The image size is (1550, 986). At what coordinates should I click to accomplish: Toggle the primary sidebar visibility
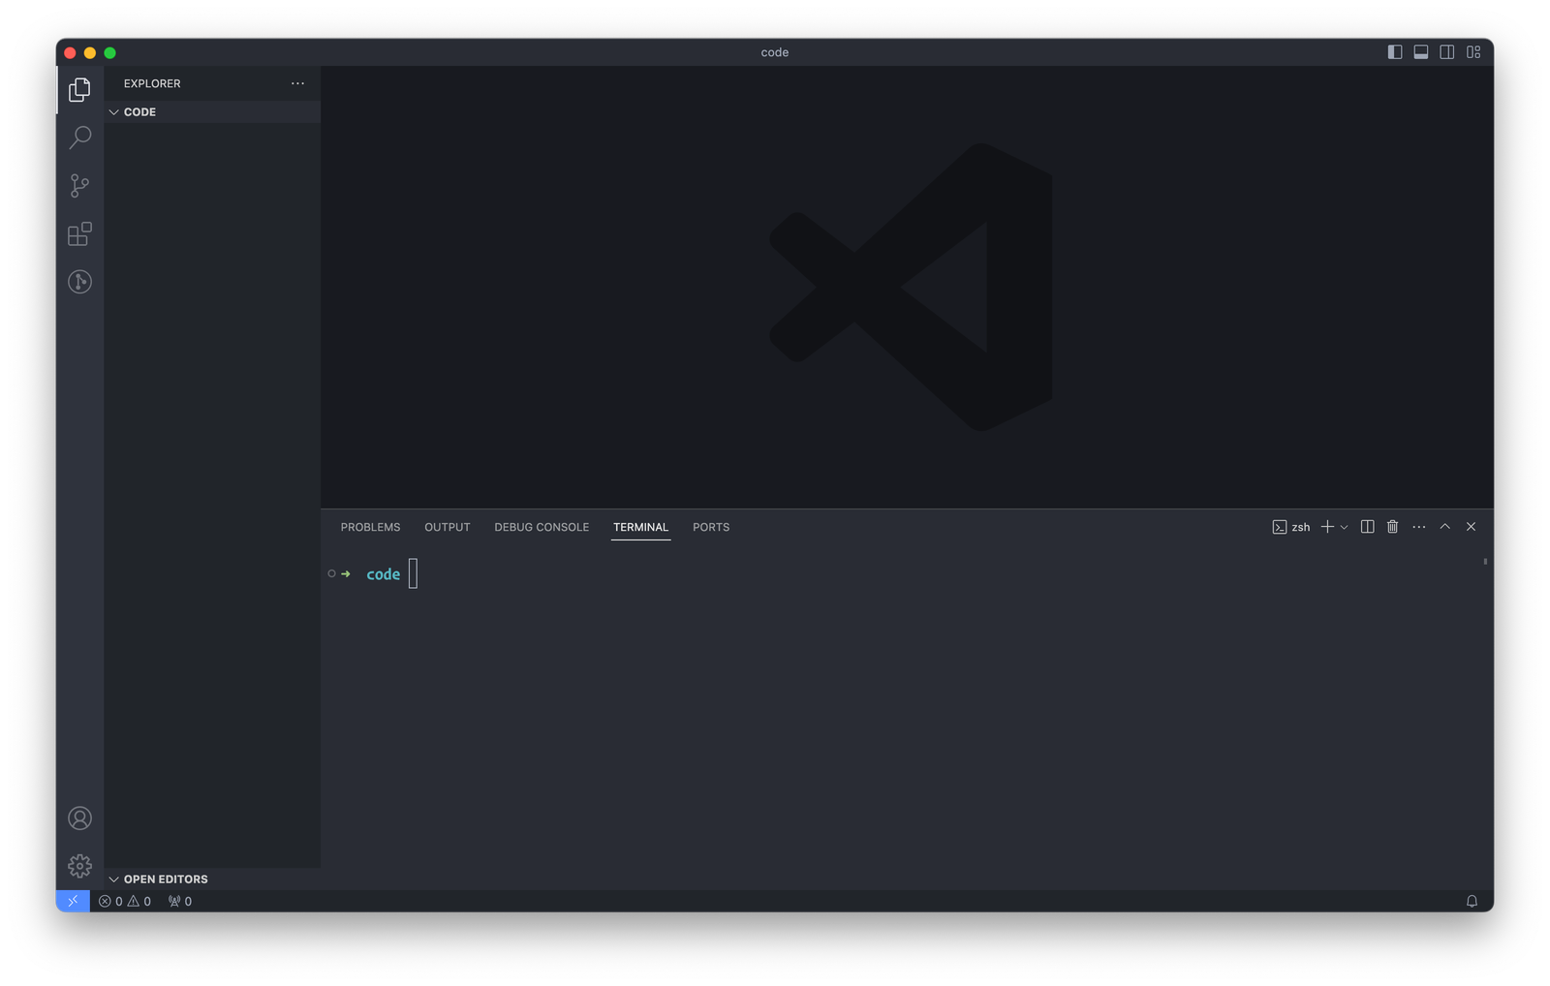(1394, 52)
